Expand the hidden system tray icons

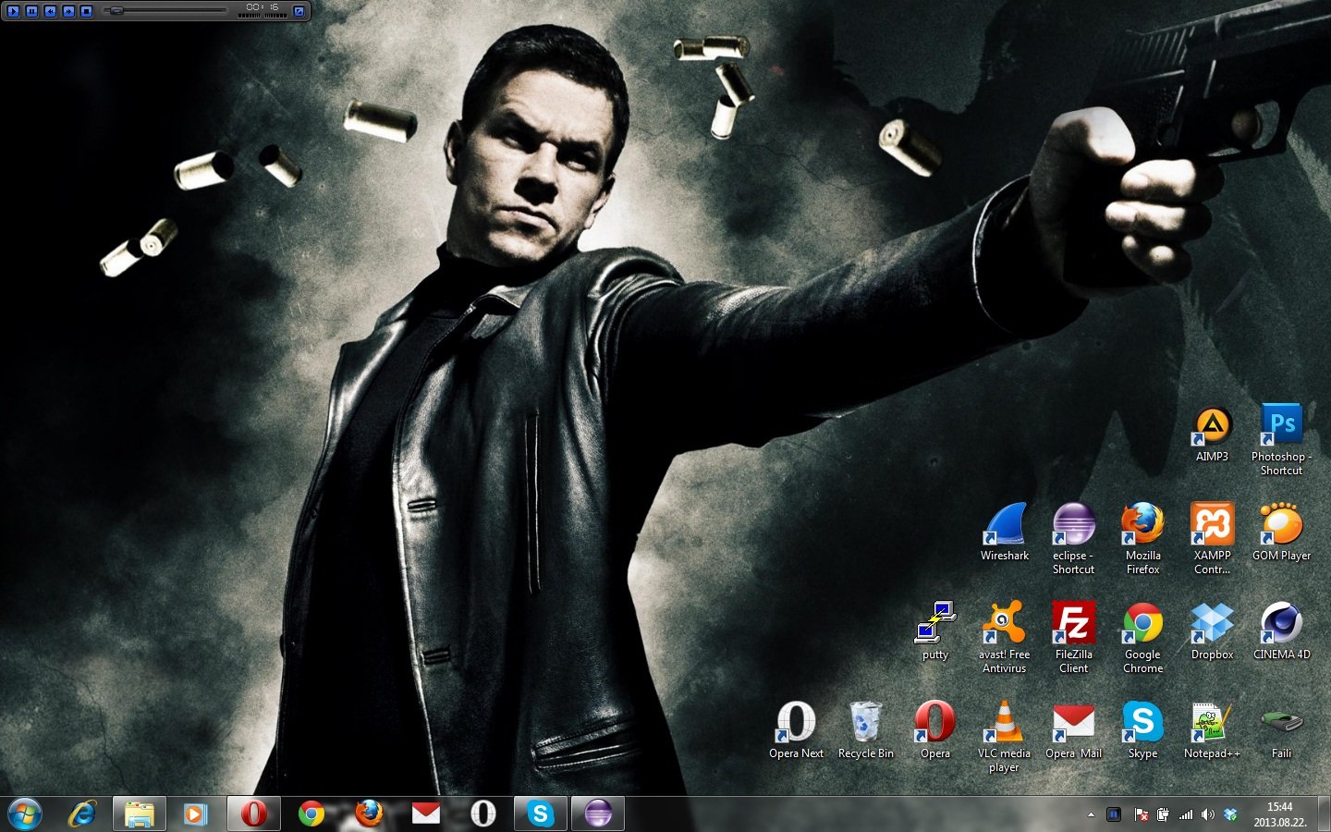click(x=1091, y=814)
